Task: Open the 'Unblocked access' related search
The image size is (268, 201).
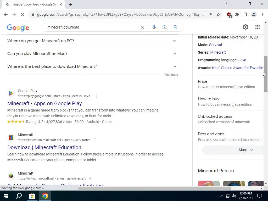Action: [231, 119]
